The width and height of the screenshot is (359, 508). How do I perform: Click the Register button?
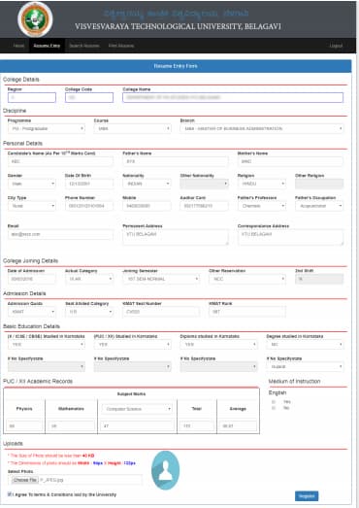tap(307, 496)
